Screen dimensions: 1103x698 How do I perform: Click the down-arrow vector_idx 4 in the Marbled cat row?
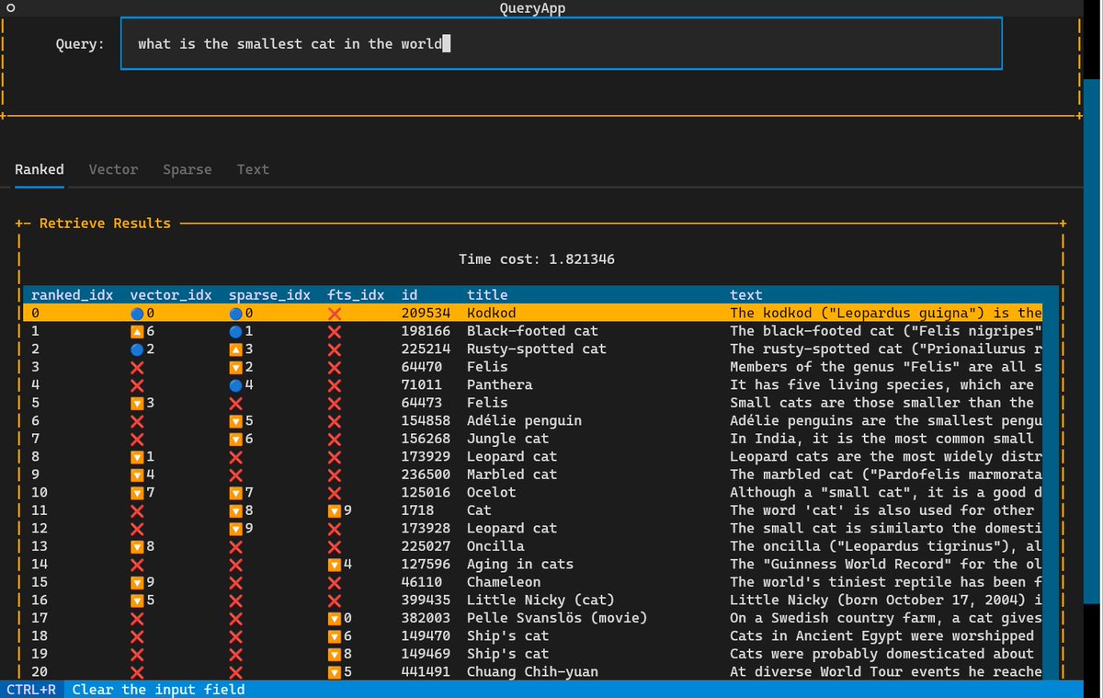(142, 475)
